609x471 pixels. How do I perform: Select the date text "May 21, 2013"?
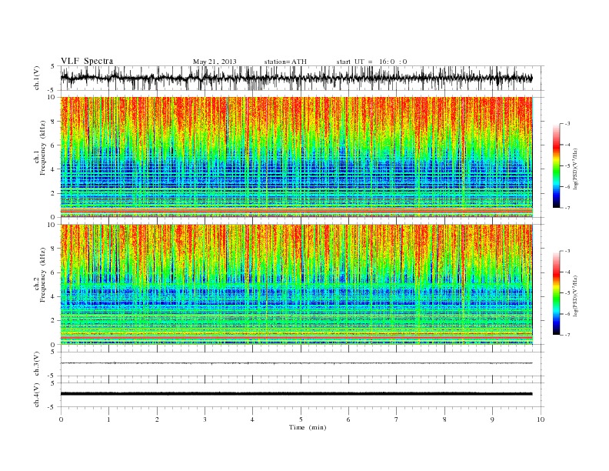(215, 62)
